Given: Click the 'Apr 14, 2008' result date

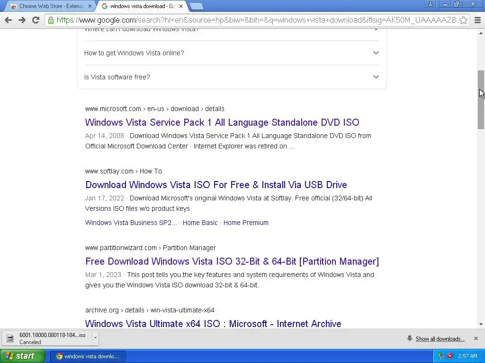Looking at the screenshot, I should tap(105, 136).
